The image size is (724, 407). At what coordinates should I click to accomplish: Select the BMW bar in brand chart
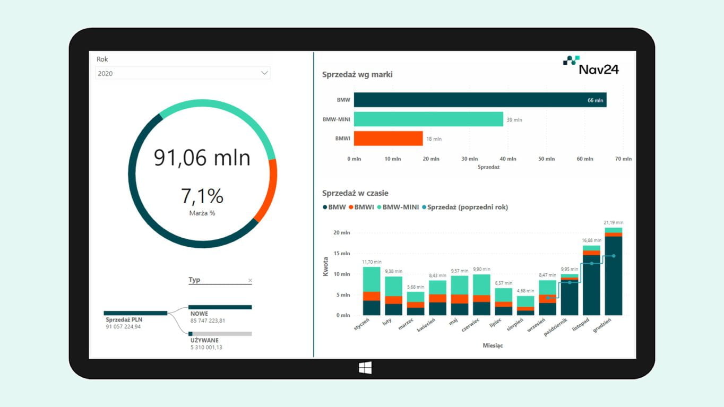point(480,100)
